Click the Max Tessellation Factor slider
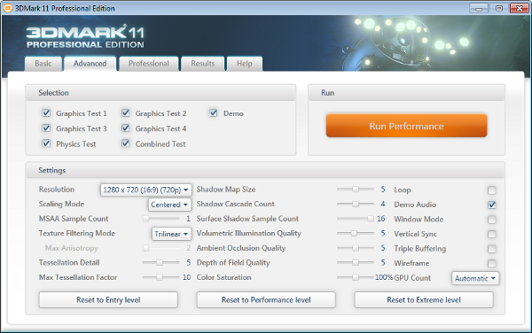Viewport: 532px width, 333px height. [x=160, y=277]
